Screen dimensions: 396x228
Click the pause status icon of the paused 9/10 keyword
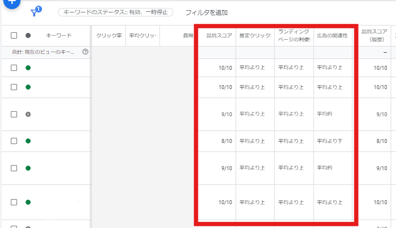pyautogui.click(x=28, y=114)
